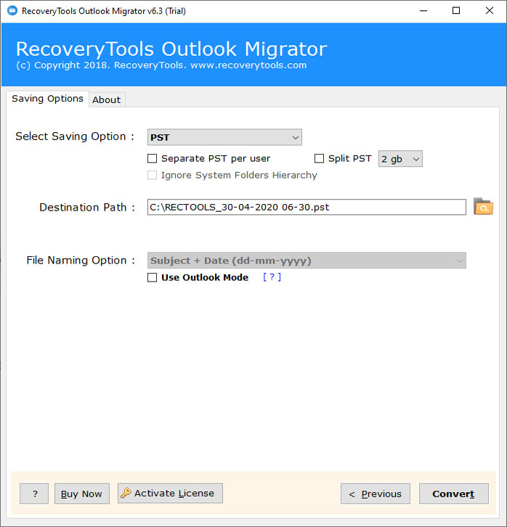Check the Use Outlook Mode option
The height and width of the screenshot is (527, 507).
[x=153, y=277]
